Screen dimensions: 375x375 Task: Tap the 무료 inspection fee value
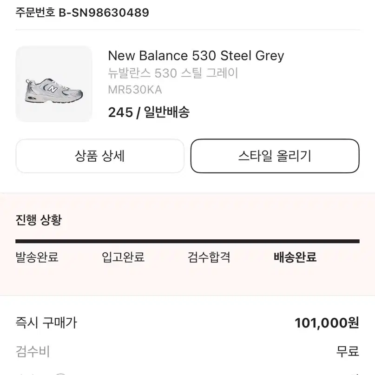click(348, 352)
